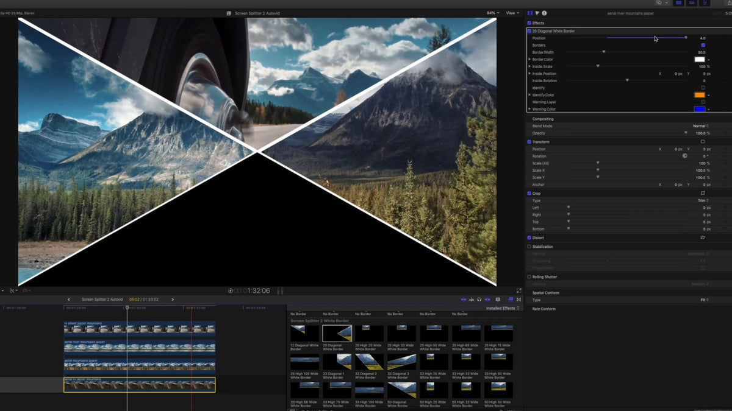
Task: Enable the Stabilization checkbox
Action: tap(529, 247)
